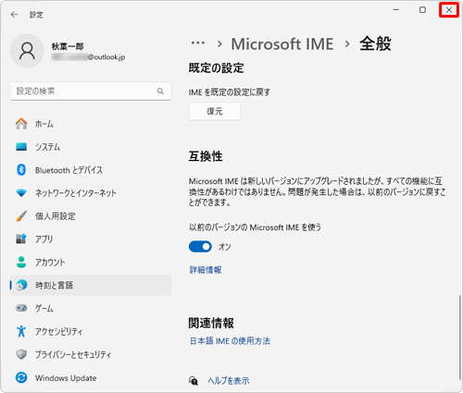Expand breadcrumb ellipsis menu
This screenshot has height=393, width=463.
(x=198, y=43)
